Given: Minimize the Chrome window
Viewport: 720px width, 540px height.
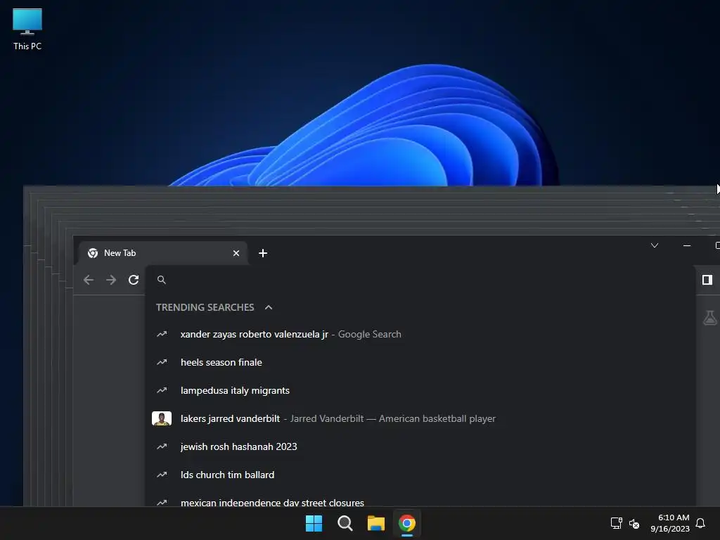Looking at the screenshot, I should [x=687, y=245].
